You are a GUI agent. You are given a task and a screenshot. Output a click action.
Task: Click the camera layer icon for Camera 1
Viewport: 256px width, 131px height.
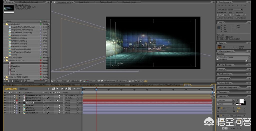coord(24,103)
